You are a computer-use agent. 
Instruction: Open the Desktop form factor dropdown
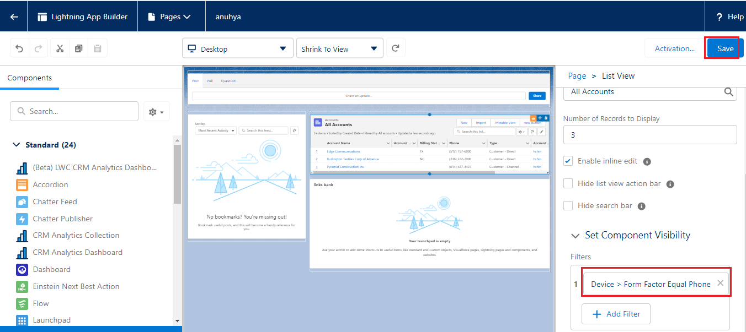237,48
